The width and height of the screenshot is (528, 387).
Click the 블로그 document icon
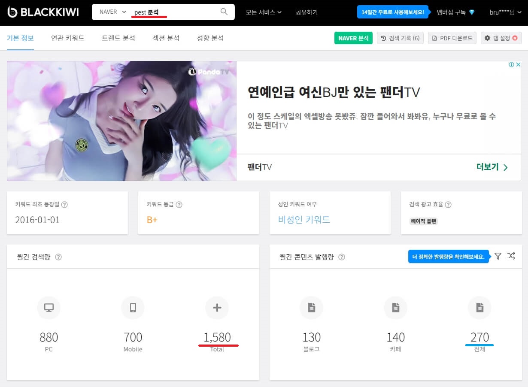pos(311,308)
